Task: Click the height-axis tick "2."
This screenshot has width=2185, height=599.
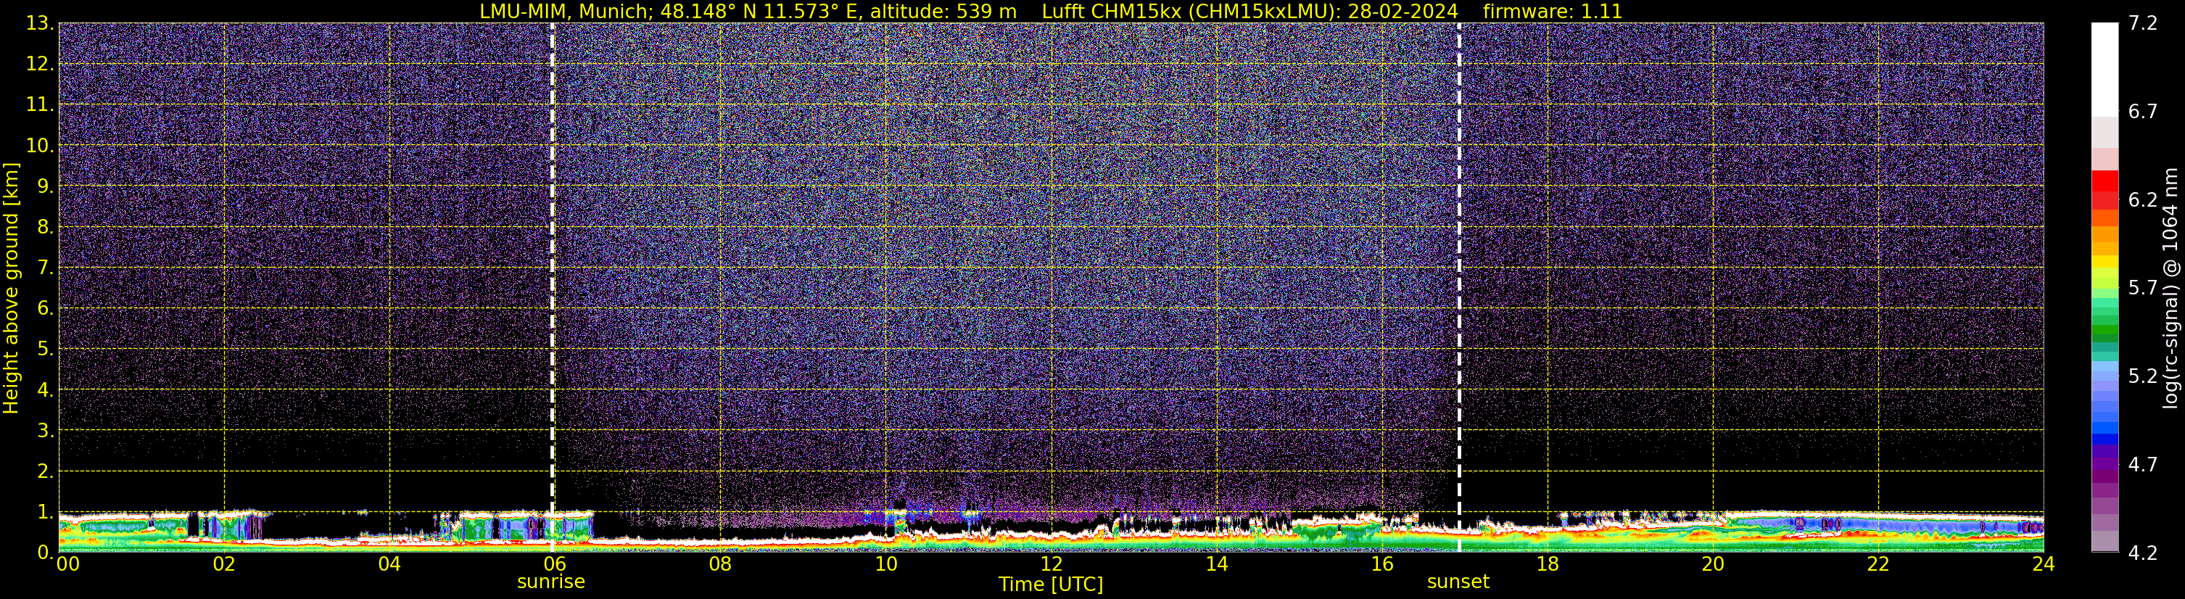Action: pos(46,471)
